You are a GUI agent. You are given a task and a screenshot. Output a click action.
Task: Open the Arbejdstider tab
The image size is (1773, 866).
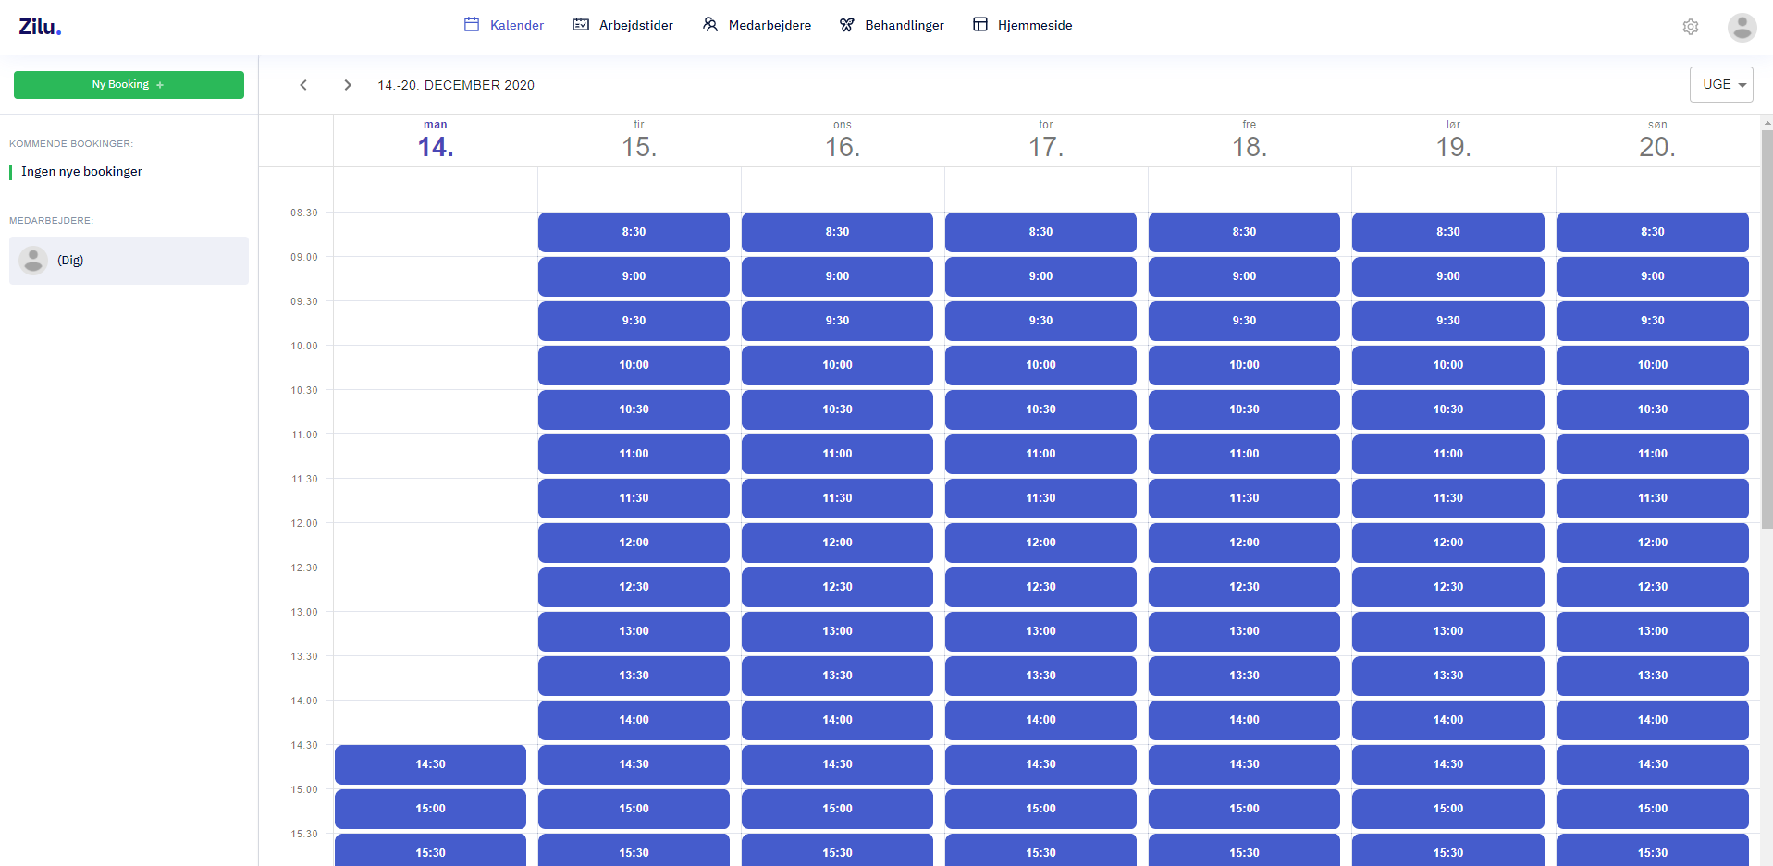622,25
